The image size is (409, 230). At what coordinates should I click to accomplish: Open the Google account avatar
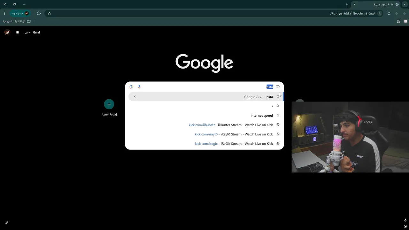click(x=7, y=32)
